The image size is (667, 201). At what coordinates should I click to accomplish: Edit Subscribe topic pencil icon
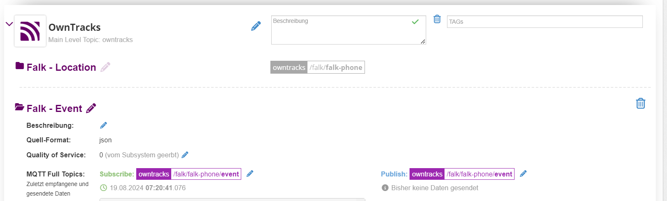pyautogui.click(x=250, y=174)
